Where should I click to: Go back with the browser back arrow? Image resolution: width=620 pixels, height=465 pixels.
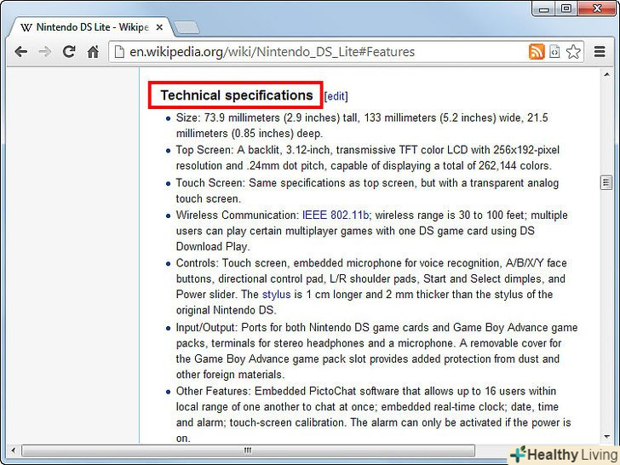[x=21, y=52]
